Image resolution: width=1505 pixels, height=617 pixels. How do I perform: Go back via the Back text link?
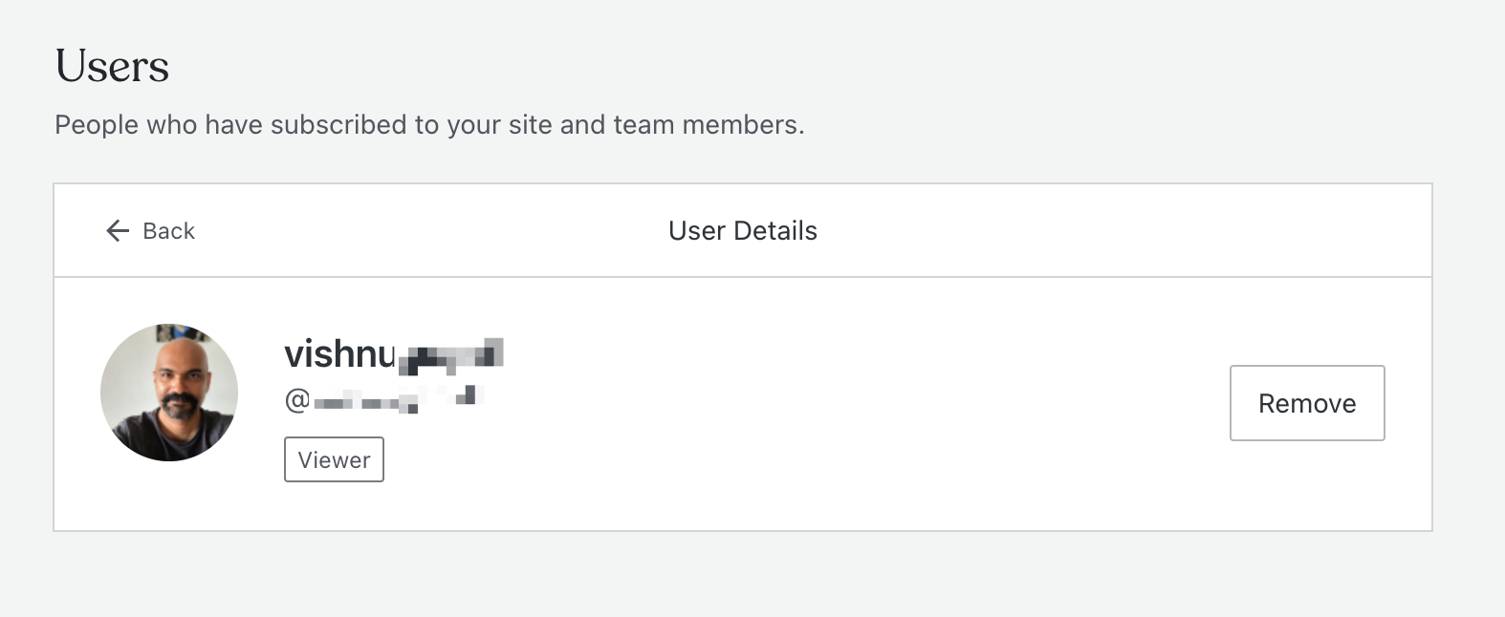point(168,231)
